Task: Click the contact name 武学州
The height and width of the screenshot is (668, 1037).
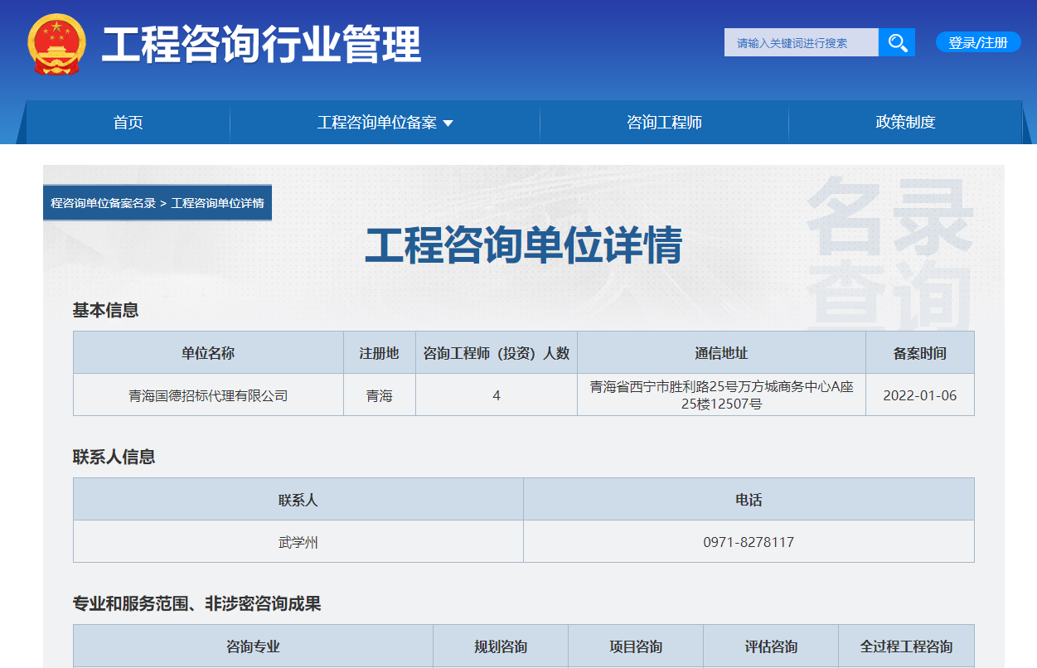Action: (x=298, y=542)
